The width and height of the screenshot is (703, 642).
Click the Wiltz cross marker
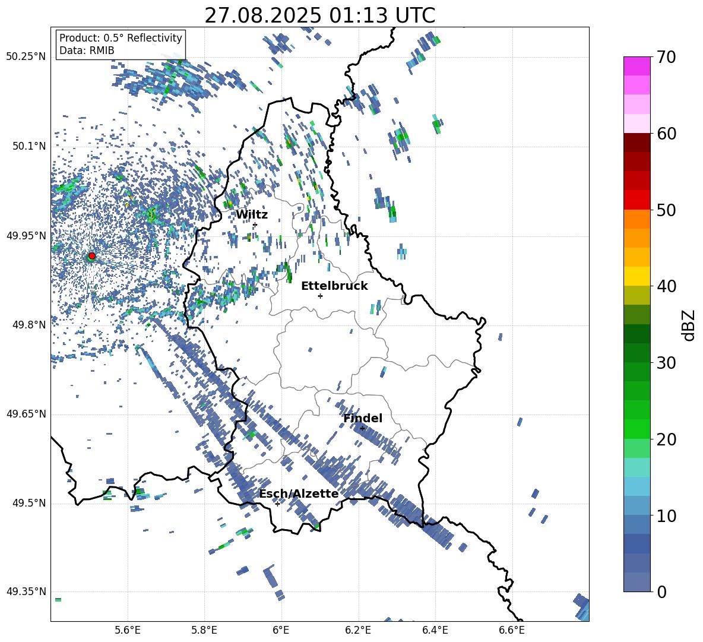coord(255,224)
